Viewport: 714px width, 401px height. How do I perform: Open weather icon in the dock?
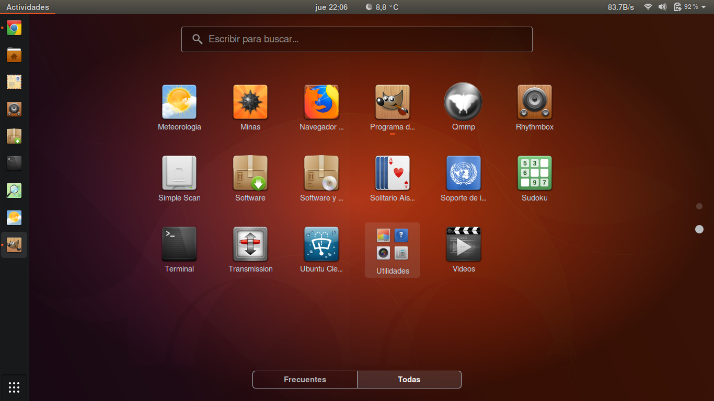14,218
